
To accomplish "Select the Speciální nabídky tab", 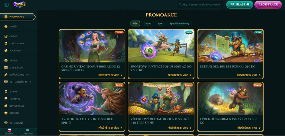I will (179, 24).
